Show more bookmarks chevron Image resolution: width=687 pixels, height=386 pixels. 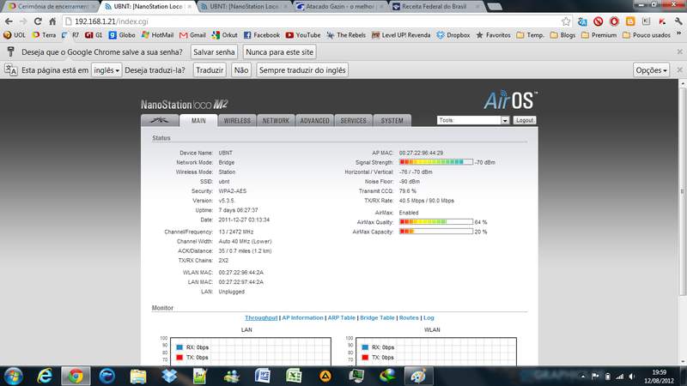pos(678,34)
